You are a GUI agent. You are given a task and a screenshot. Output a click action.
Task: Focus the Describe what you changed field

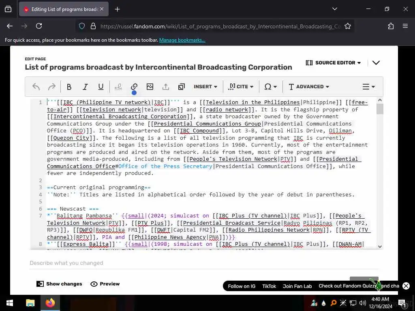(x=204, y=263)
